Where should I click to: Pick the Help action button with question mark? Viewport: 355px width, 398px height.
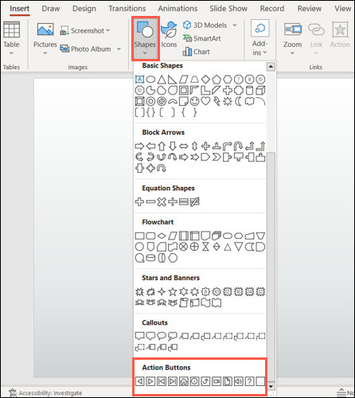pyautogui.click(x=249, y=381)
